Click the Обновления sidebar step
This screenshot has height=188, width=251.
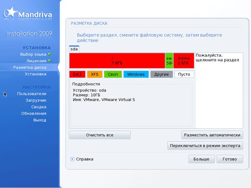[x=34, y=113]
